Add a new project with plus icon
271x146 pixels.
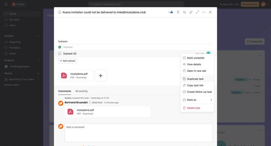pos(38,60)
